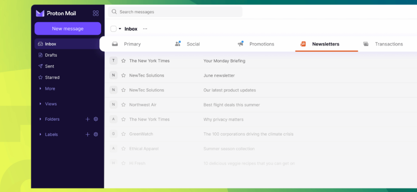Click sender avatar of Best flight deals email
Image resolution: width=417 pixels, height=192 pixels.
coord(113,105)
